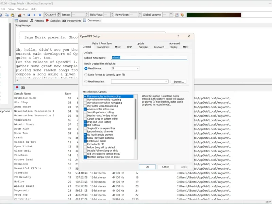The height and width of the screenshot is (204, 272).
Task: Uncheck No loud sample preview
Action: pos(85,135)
